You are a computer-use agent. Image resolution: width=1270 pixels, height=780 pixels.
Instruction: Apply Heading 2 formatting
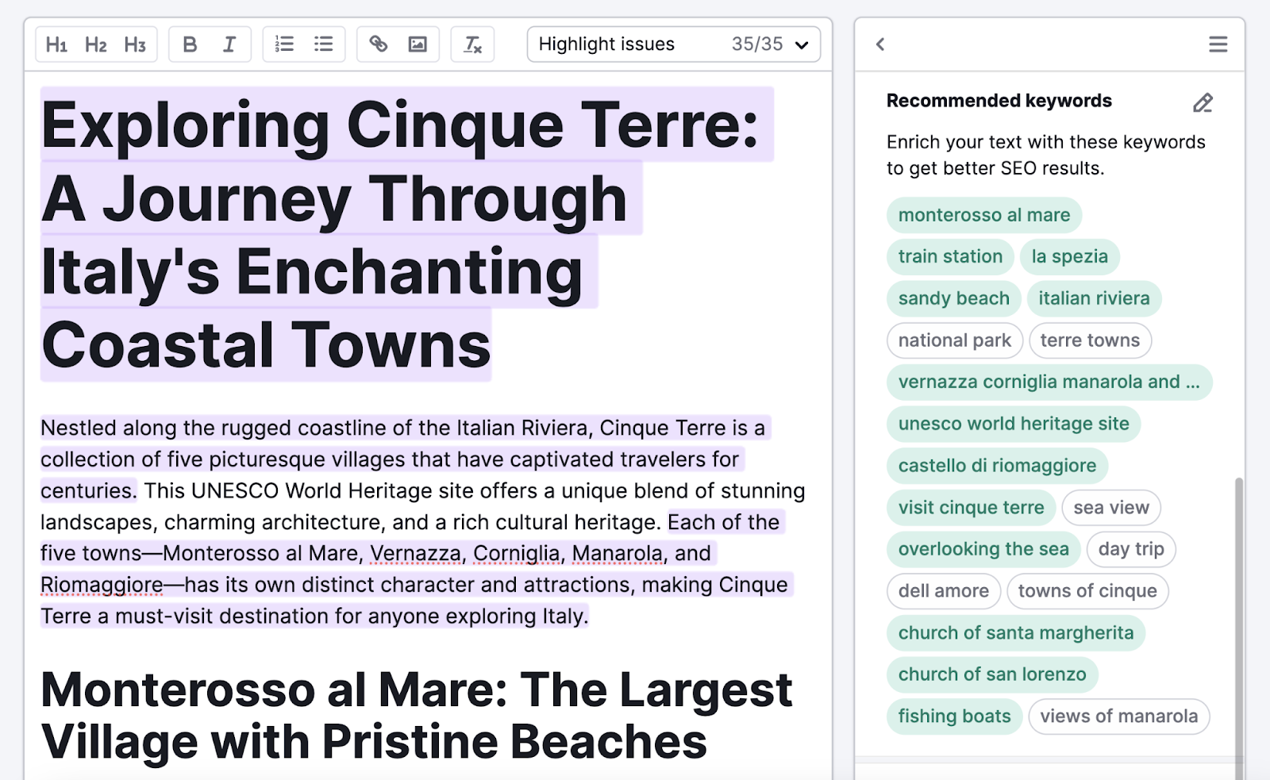[95, 44]
